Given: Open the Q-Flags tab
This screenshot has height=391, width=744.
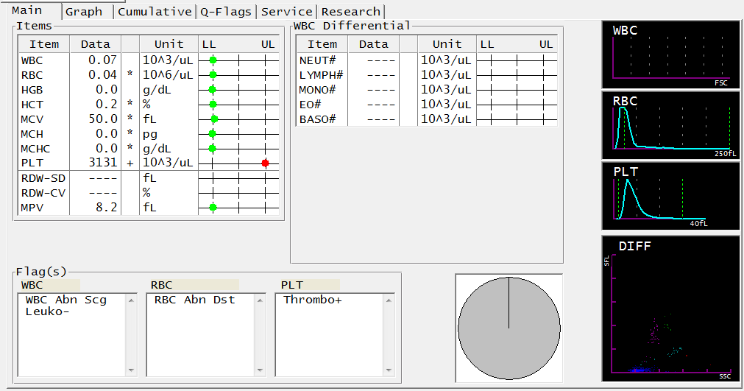Looking at the screenshot, I should click(226, 12).
